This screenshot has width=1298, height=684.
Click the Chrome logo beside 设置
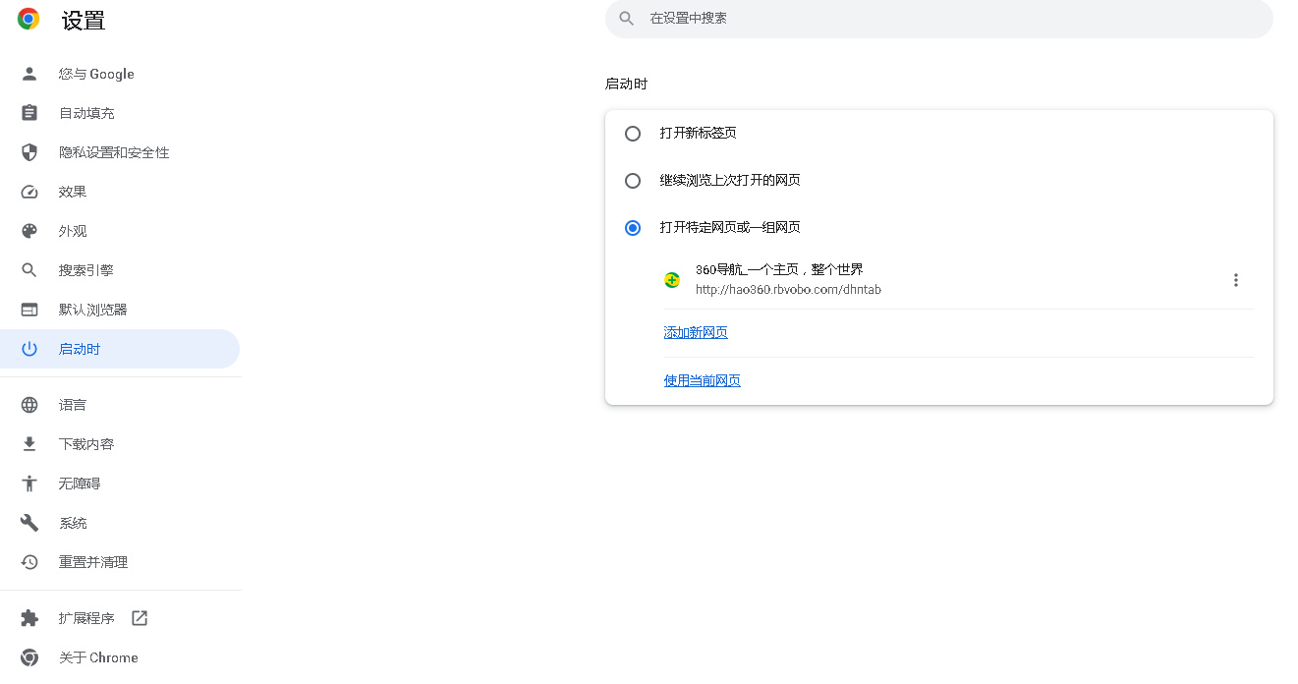[29, 19]
